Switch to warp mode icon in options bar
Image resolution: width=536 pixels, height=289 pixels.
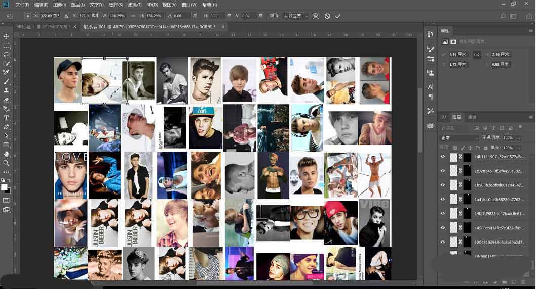tap(316, 16)
